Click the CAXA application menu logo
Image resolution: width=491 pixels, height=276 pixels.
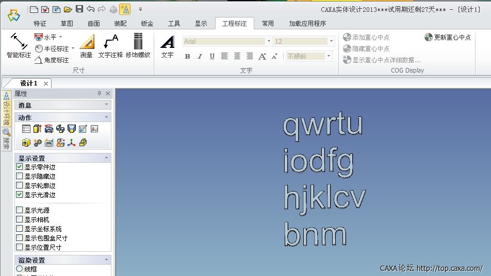click(14, 15)
